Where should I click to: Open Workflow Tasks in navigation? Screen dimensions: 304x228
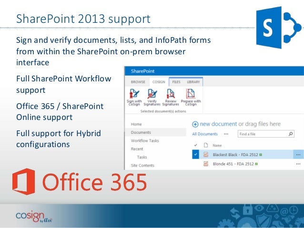145,140
